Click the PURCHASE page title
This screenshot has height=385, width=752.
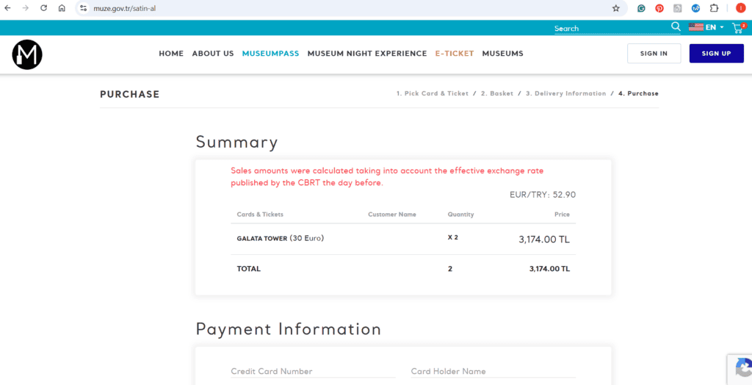(x=129, y=95)
